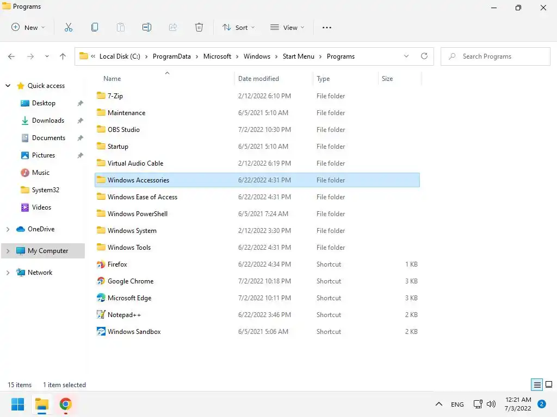Viewport: 557px width, 417px height.
Task: Click Windows in the address path
Action: point(257,56)
